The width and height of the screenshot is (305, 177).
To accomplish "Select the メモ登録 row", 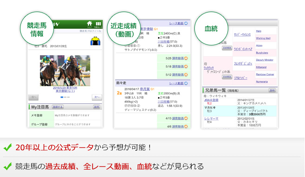I will point(65,115).
